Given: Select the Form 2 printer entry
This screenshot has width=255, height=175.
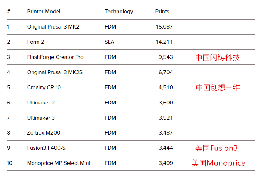Looking at the screenshot, I should [x=35, y=42].
